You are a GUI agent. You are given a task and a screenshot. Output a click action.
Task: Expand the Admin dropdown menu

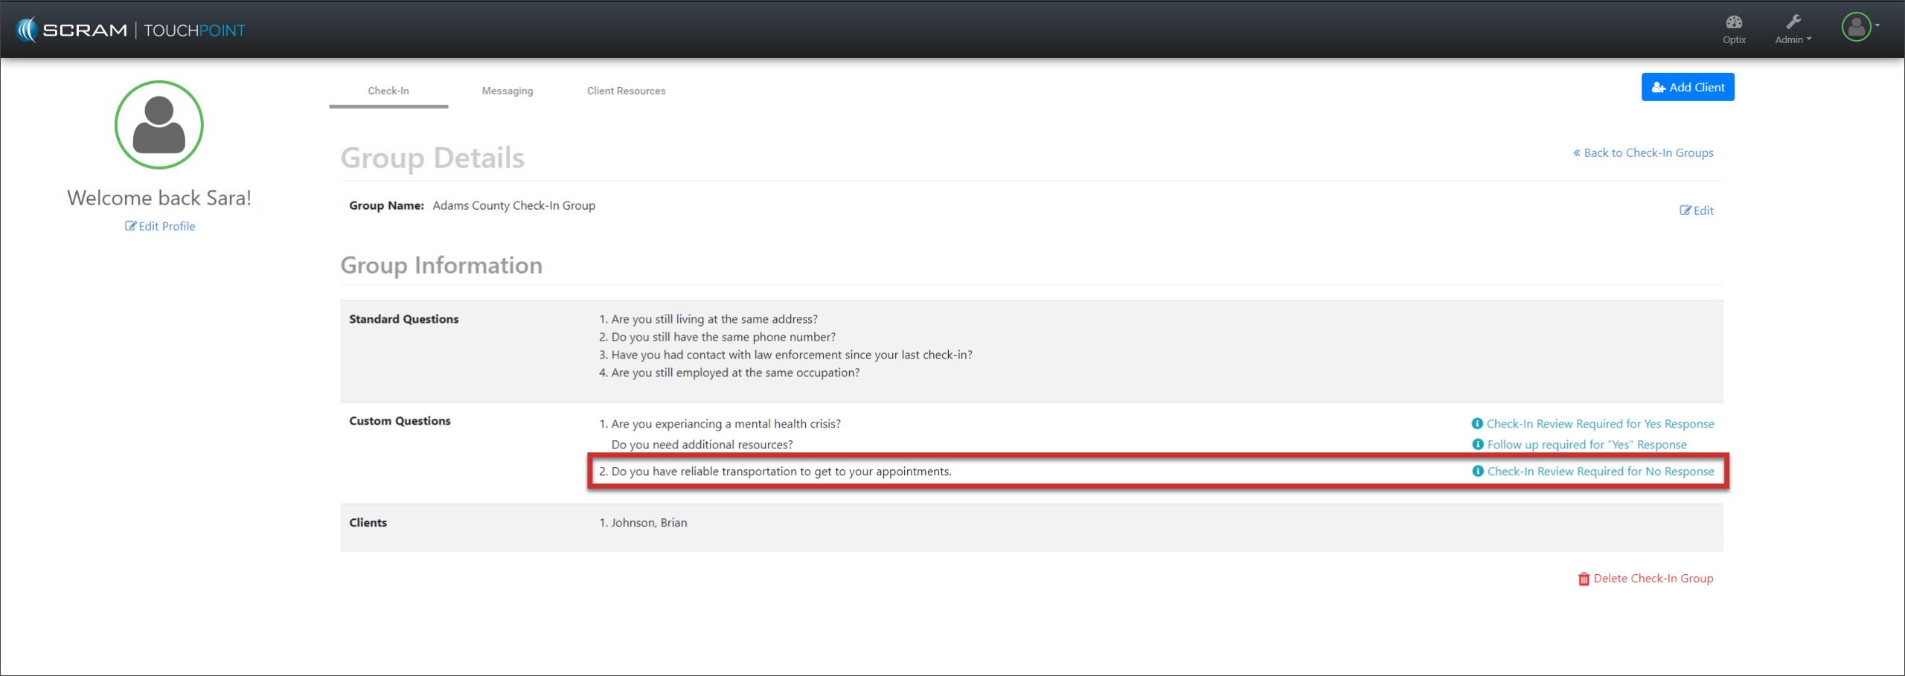1793,39
